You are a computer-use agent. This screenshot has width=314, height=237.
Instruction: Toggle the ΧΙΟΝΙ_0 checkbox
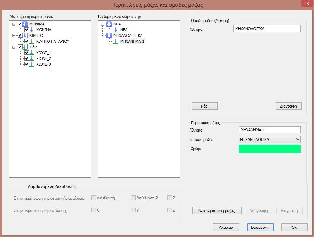click(26, 64)
